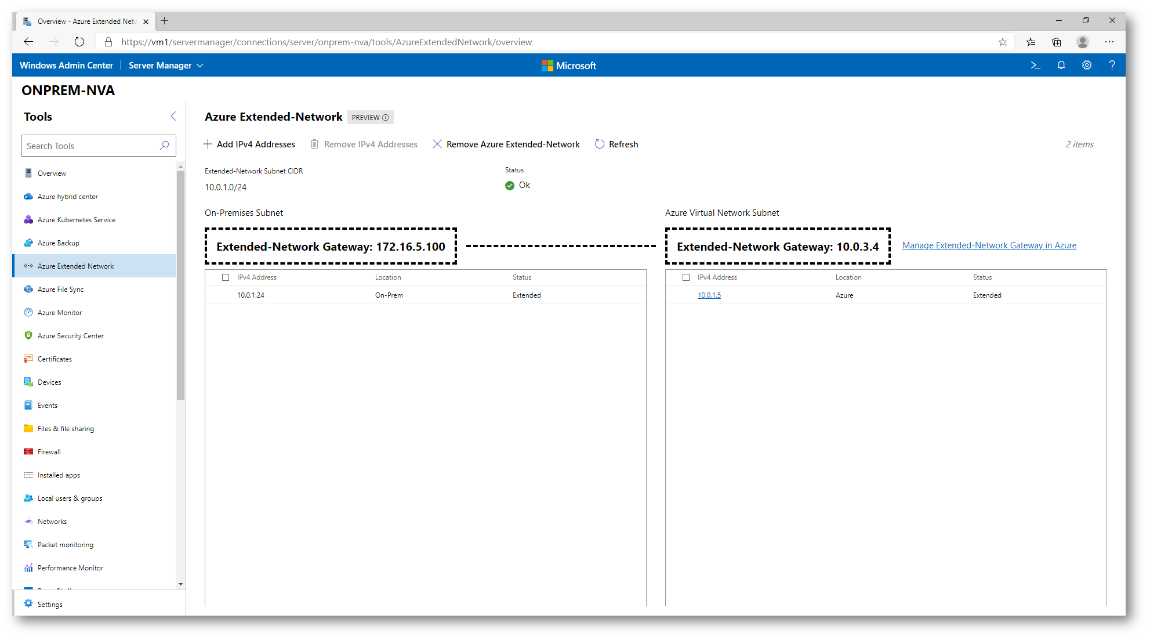Click the browser address bar URL
Screen dimensions: 1150x640
(327, 42)
